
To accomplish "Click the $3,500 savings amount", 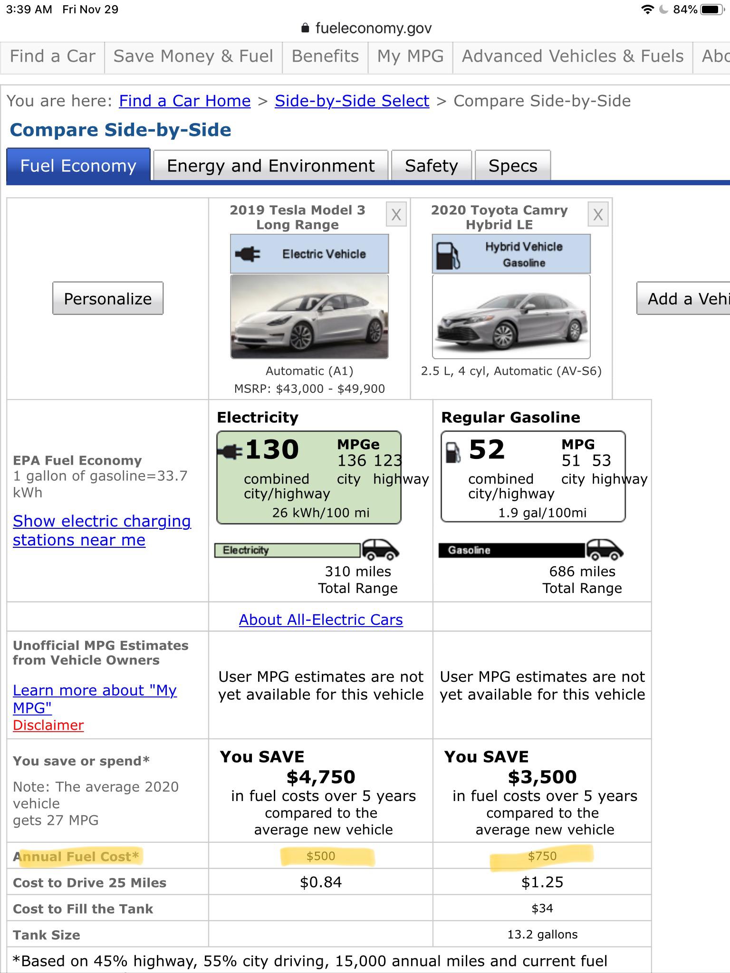I will pyautogui.click(x=542, y=777).
